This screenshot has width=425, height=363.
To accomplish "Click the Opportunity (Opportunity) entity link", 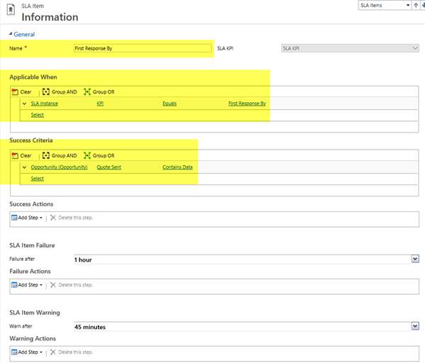I will coord(59,167).
